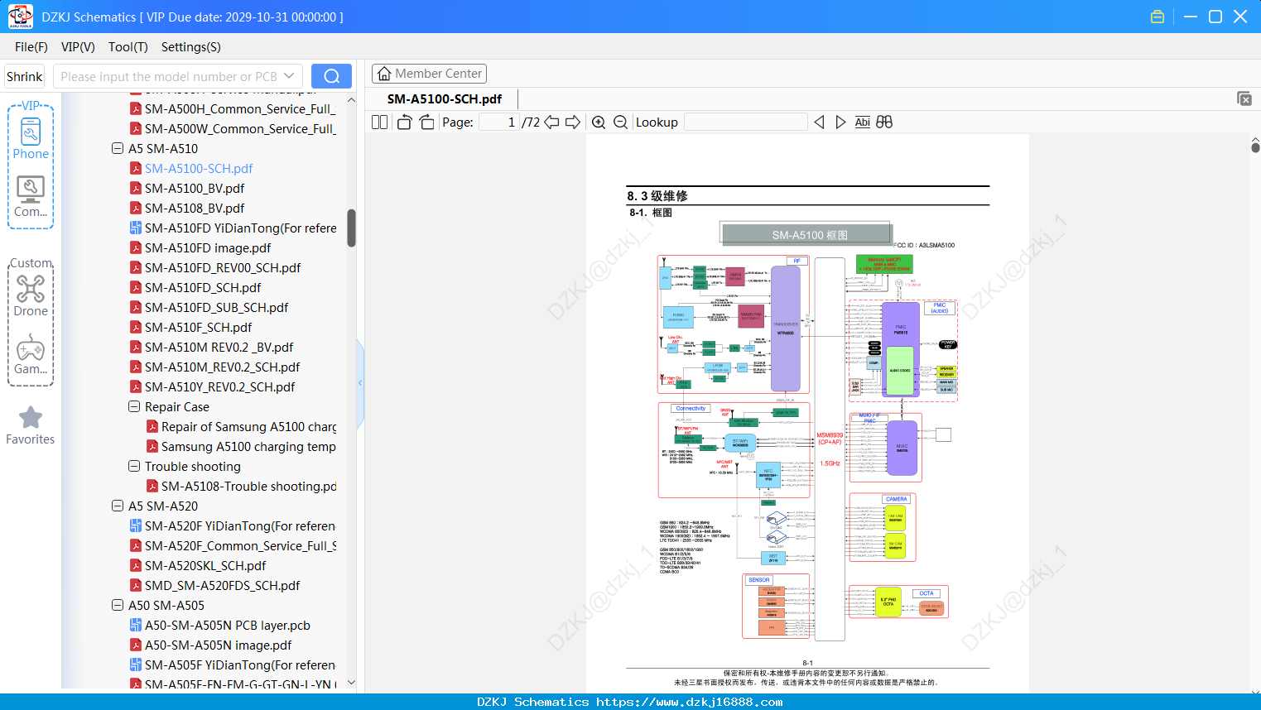Rotate the page counterclockwise
1261x710 pixels.
[405, 122]
